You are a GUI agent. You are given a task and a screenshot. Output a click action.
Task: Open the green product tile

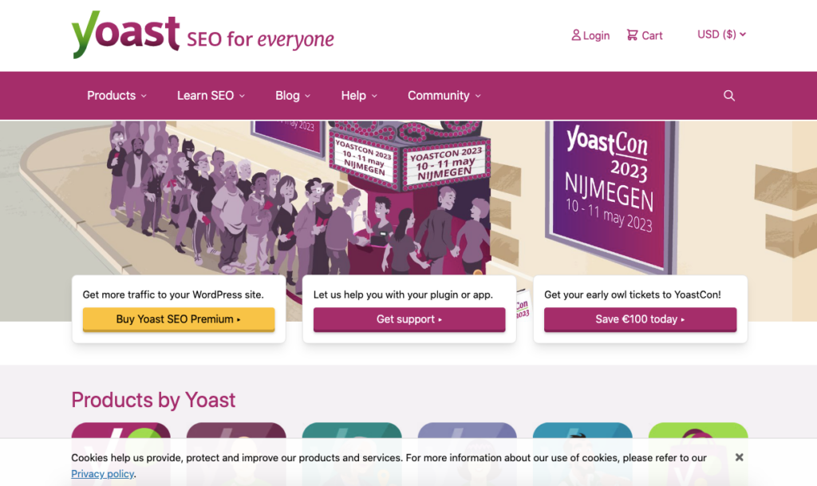coord(697,433)
